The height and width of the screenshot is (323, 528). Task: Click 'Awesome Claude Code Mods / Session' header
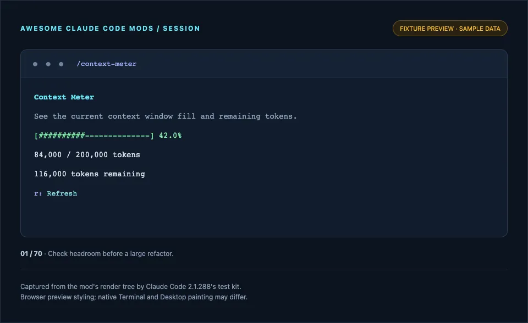pos(110,29)
